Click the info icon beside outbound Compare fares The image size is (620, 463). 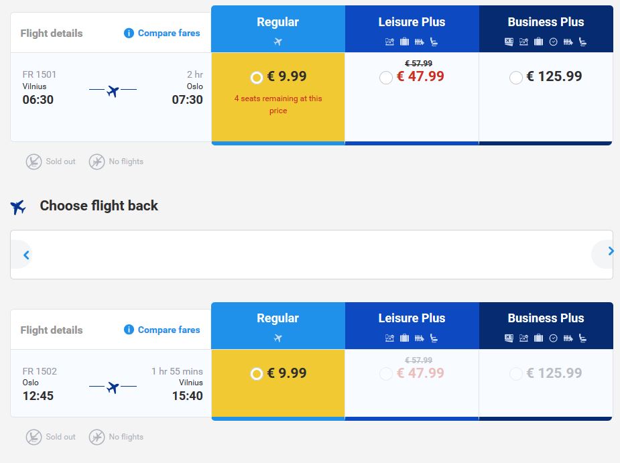coord(129,34)
